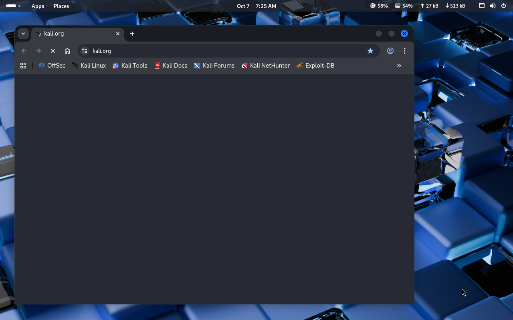Open the Exploit-DB bookmark
Screen dimensions: 513x320
click(315, 66)
